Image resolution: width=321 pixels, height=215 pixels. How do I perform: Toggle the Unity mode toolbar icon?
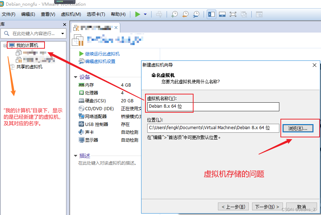click(x=243, y=14)
